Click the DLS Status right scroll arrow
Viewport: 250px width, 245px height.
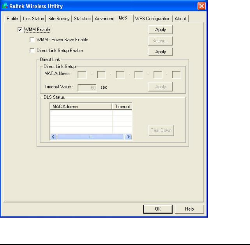[128, 137]
